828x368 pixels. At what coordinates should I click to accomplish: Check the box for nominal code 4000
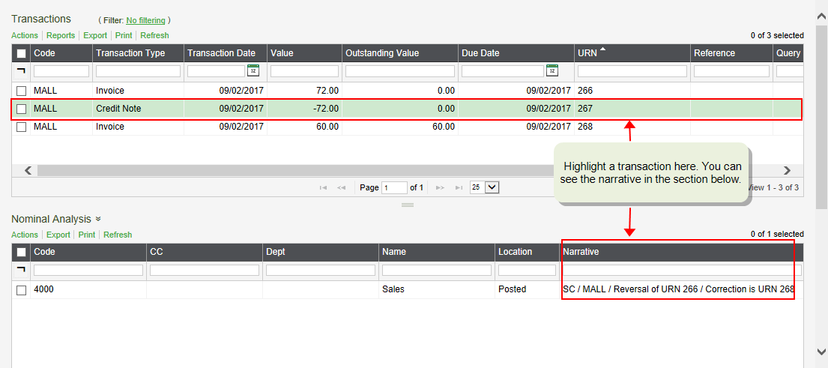tap(22, 289)
